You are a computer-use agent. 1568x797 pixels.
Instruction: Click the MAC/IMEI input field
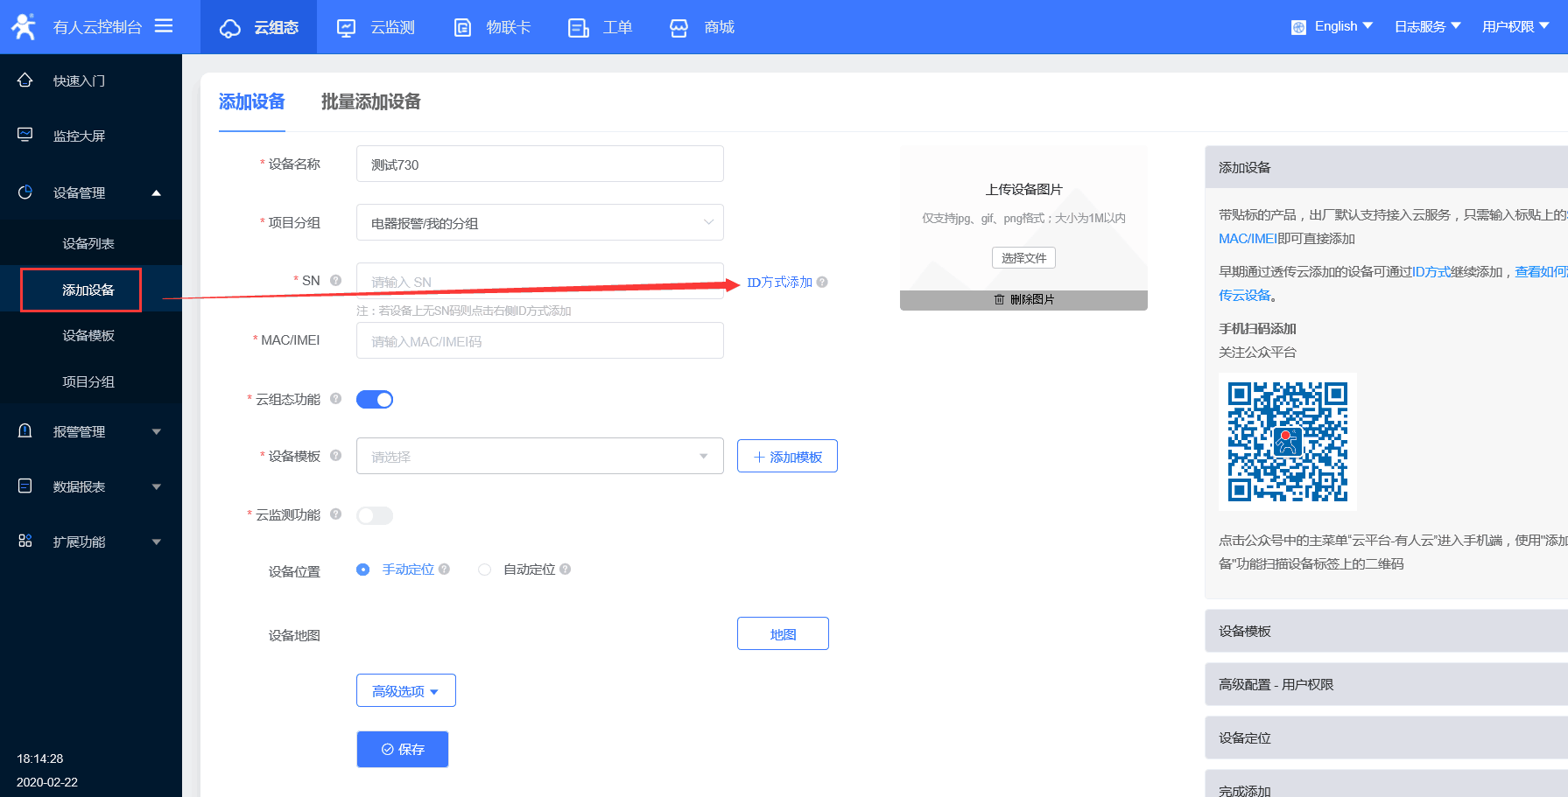539,341
